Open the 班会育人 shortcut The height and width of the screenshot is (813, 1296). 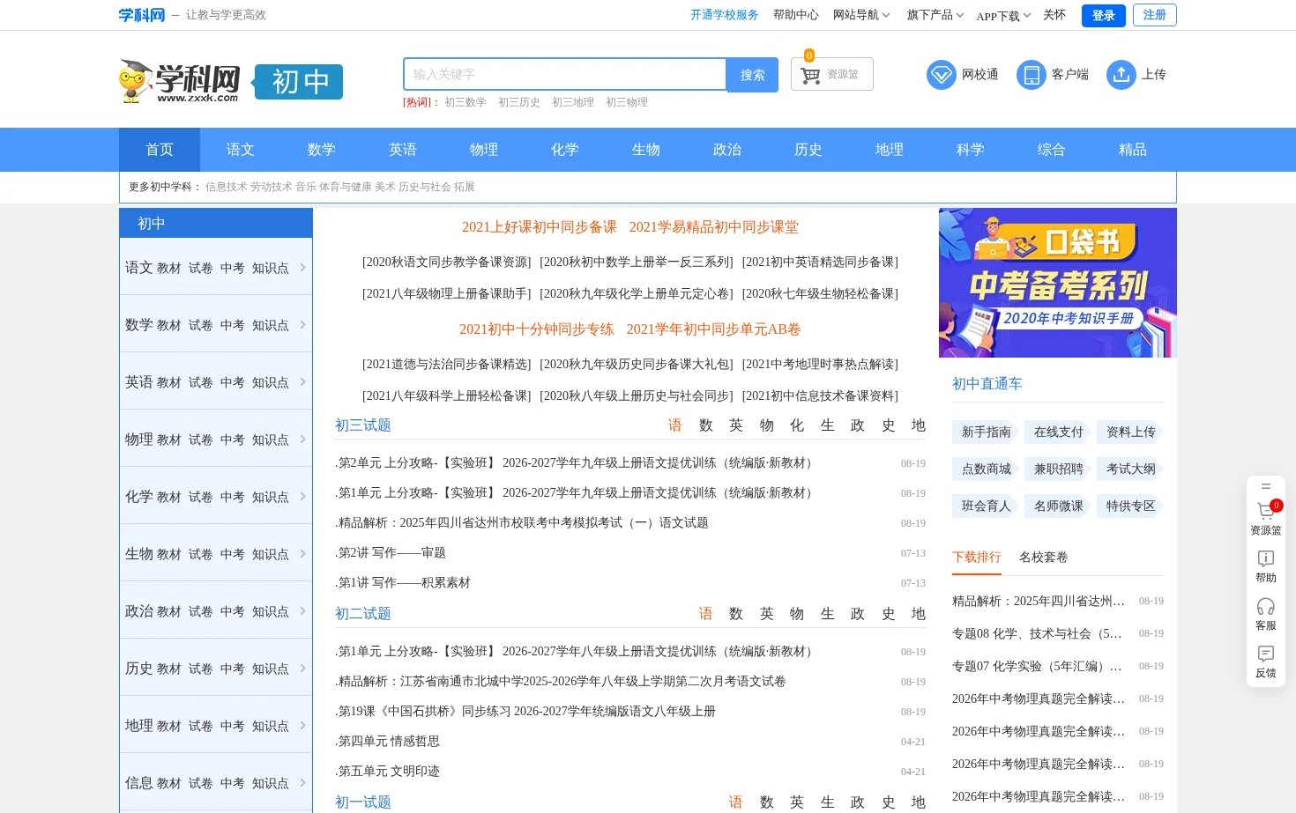click(987, 506)
